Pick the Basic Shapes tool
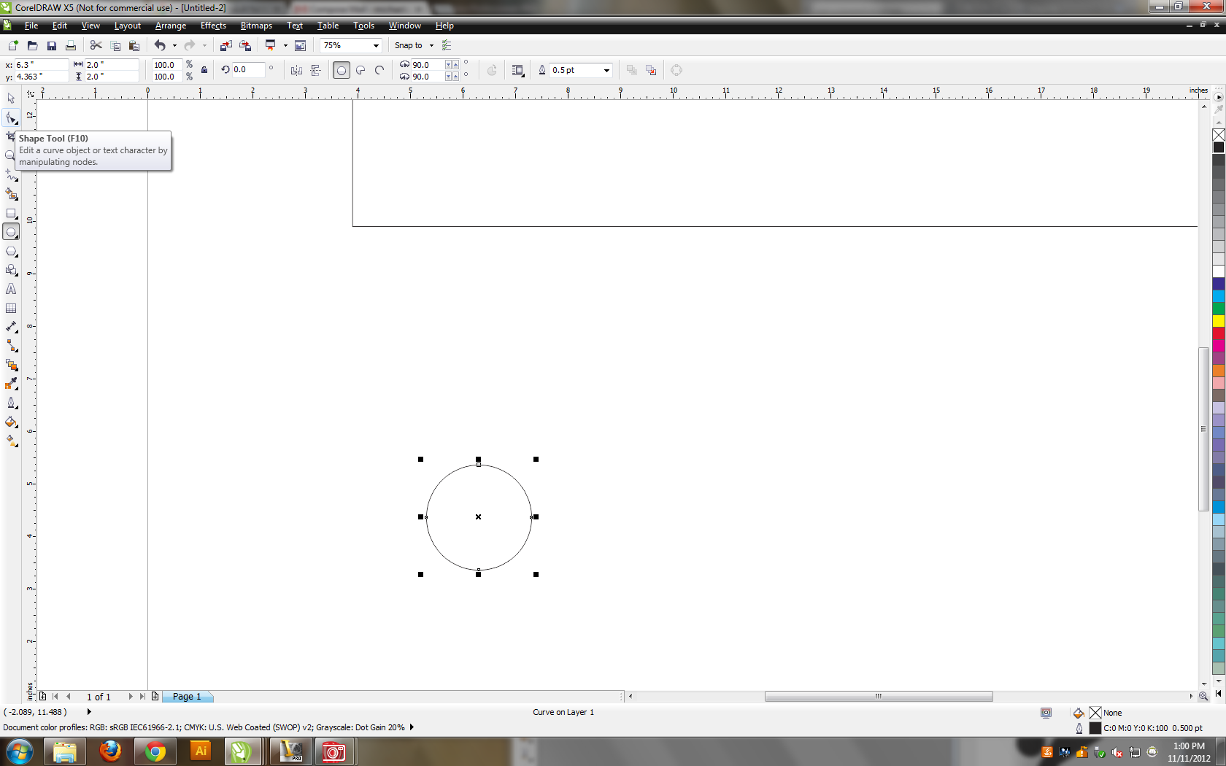 coord(11,270)
